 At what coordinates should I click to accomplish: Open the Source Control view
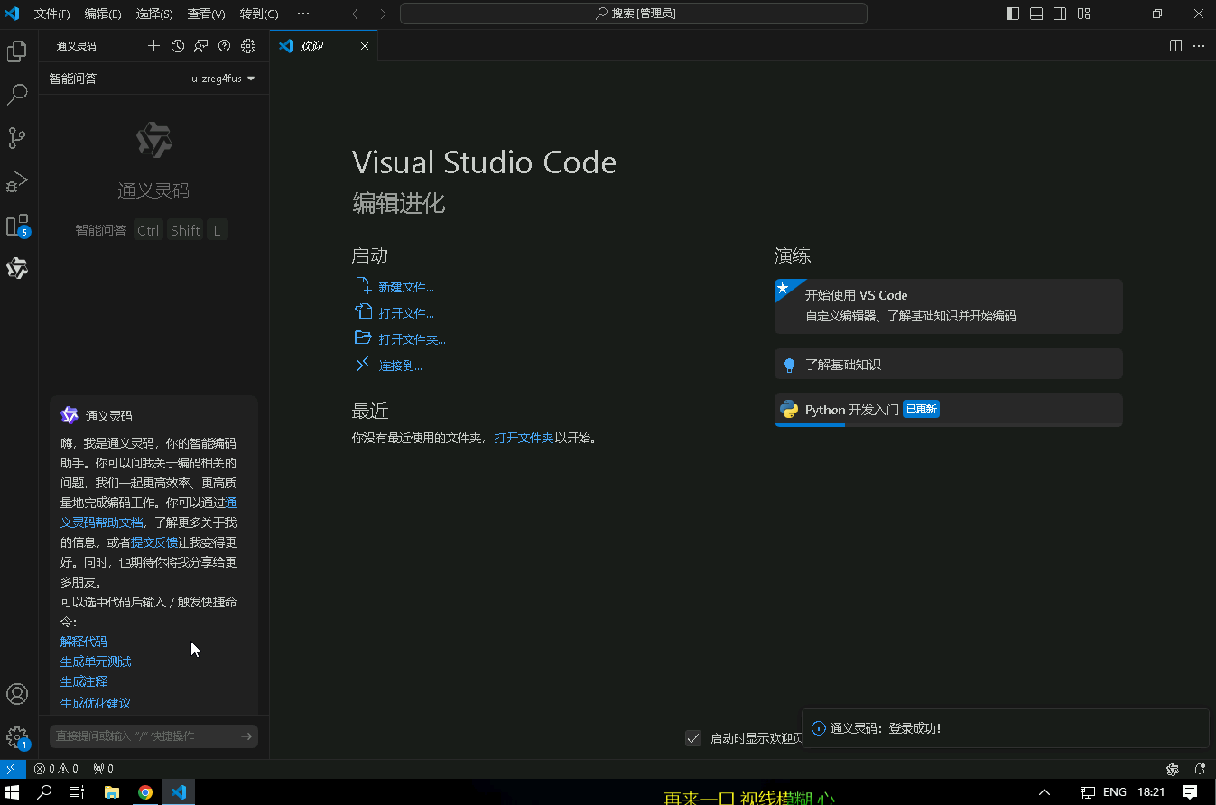(x=17, y=138)
